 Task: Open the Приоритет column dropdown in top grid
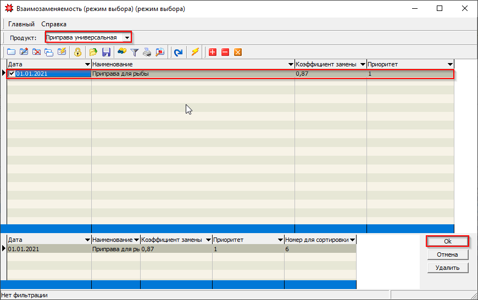[x=450, y=65]
